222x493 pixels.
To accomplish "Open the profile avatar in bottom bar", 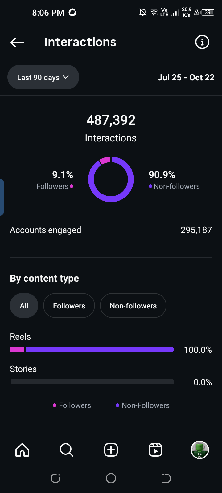I will tap(200, 450).
